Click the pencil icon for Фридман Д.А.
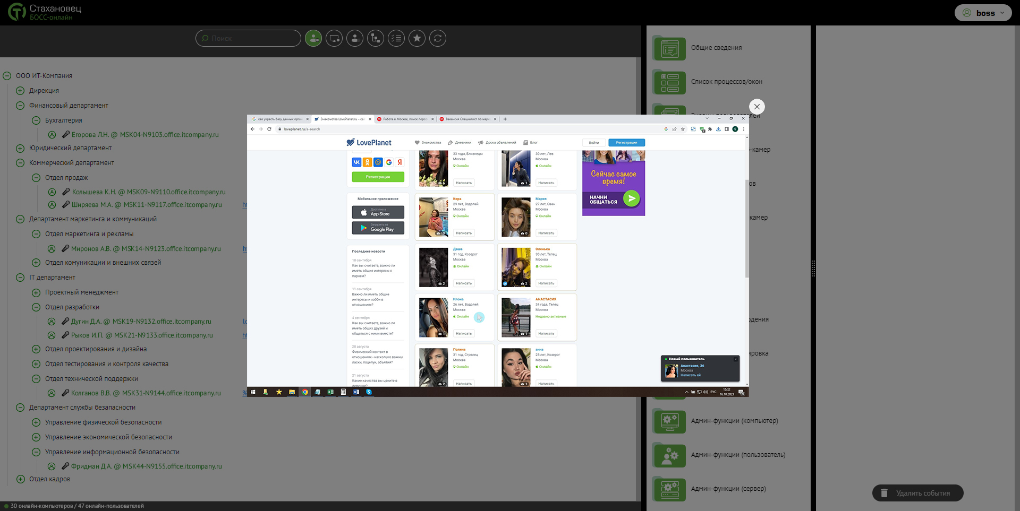 coord(65,466)
